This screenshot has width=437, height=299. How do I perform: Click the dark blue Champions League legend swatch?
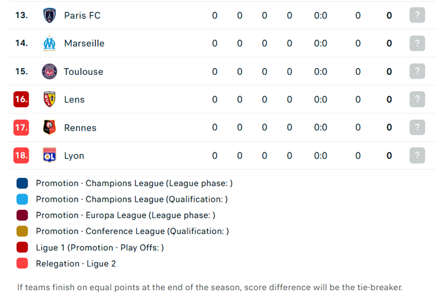click(22, 184)
